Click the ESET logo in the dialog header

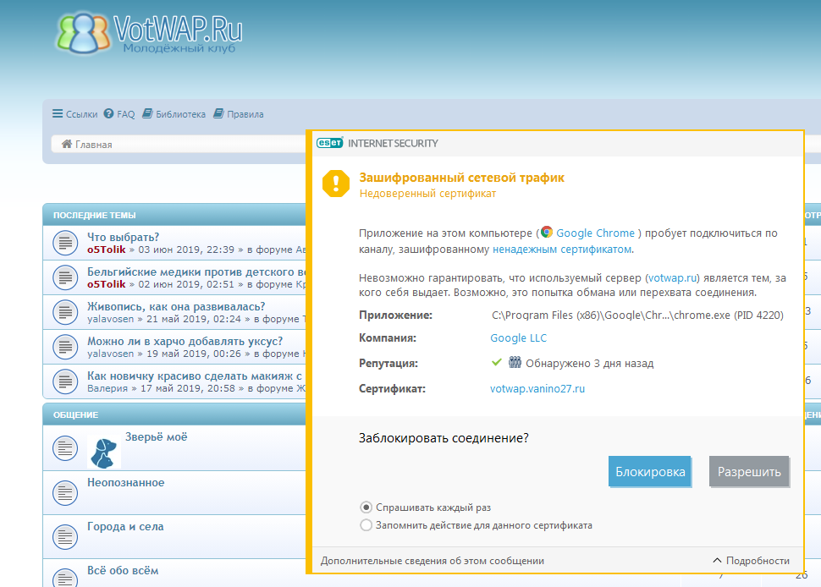click(329, 143)
